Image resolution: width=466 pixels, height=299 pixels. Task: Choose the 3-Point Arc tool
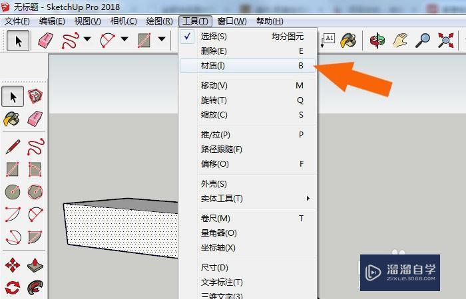pos(13,237)
